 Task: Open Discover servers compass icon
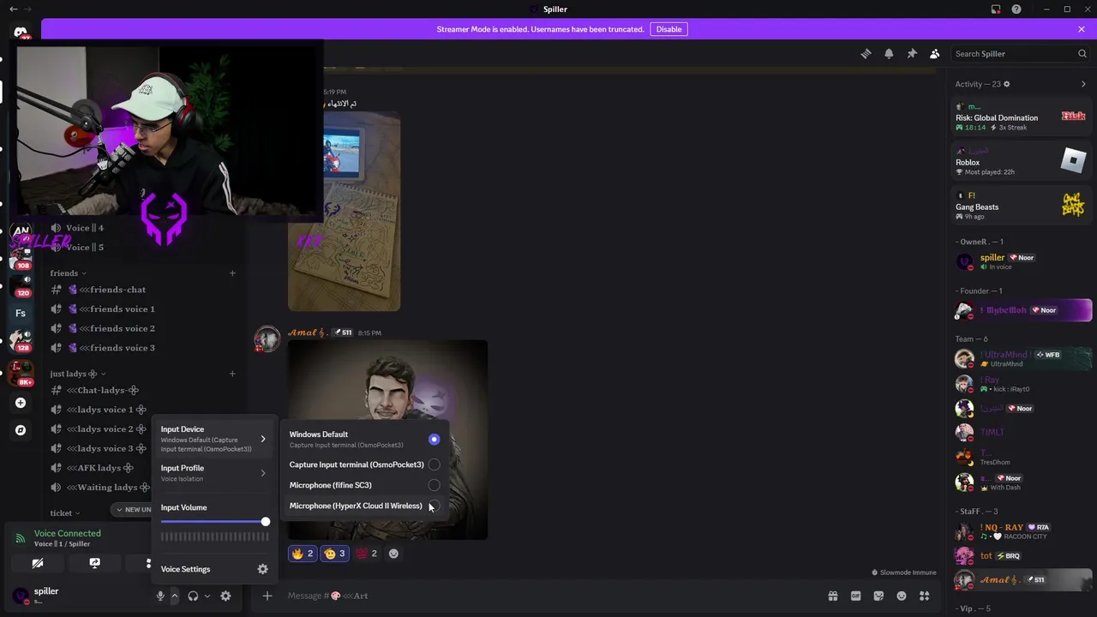tap(21, 430)
